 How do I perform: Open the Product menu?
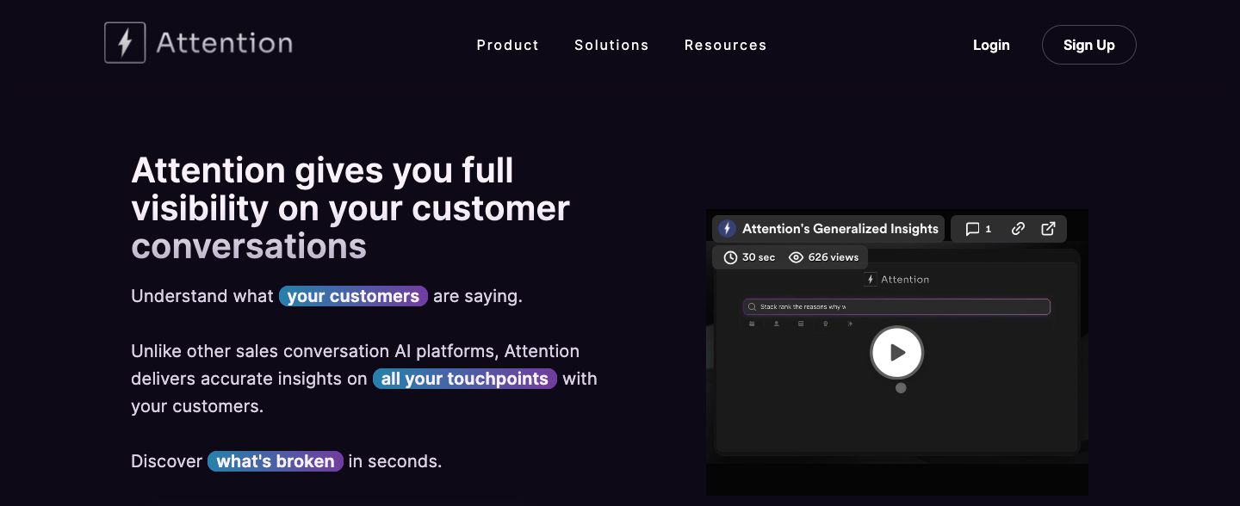pyautogui.click(x=507, y=45)
